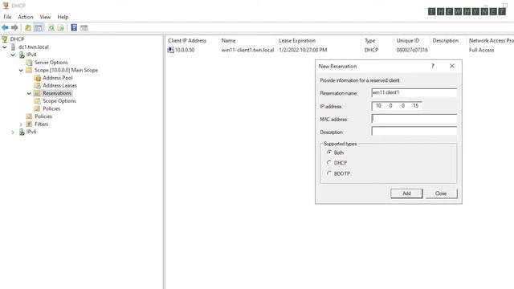Image resolution: width=514 pixels, height=289 pixels.
Task: Click the dc1.twn.local server icon
Action: click(14, 47)
